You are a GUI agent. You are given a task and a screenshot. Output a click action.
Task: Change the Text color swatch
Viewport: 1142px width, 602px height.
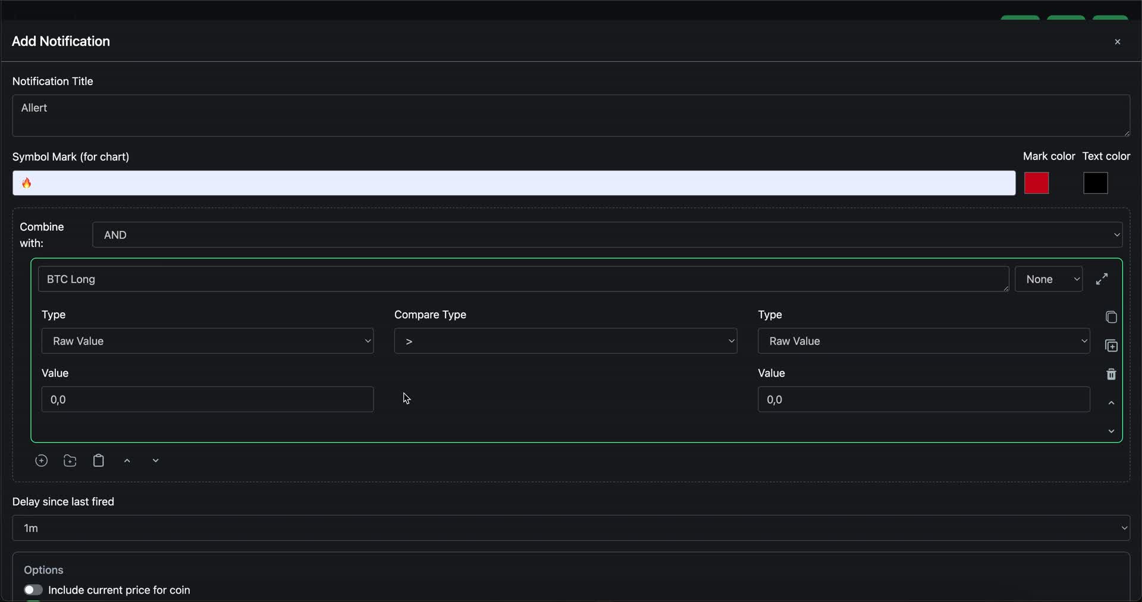coord(1095,183)
